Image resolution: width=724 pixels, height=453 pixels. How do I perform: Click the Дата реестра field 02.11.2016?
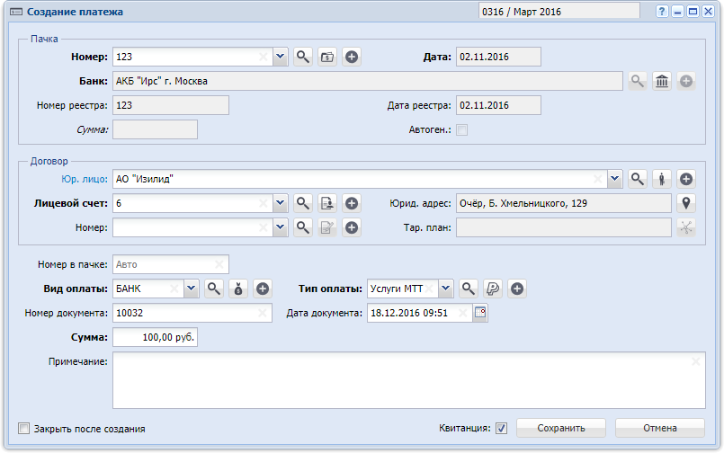(x=498, y=105)
